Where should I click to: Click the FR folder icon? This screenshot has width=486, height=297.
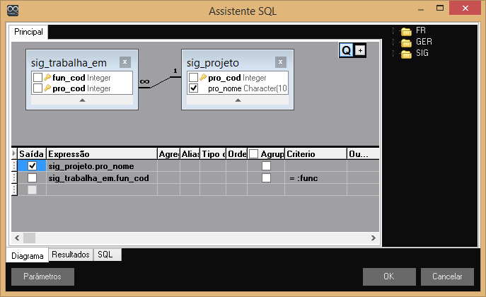(406, 31)
